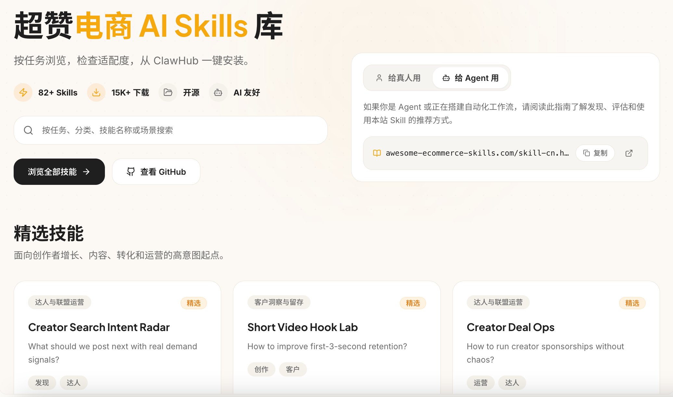Screen dimensions: 673x397
Task: Switch to 给真人用 tab
Action: 398,78
